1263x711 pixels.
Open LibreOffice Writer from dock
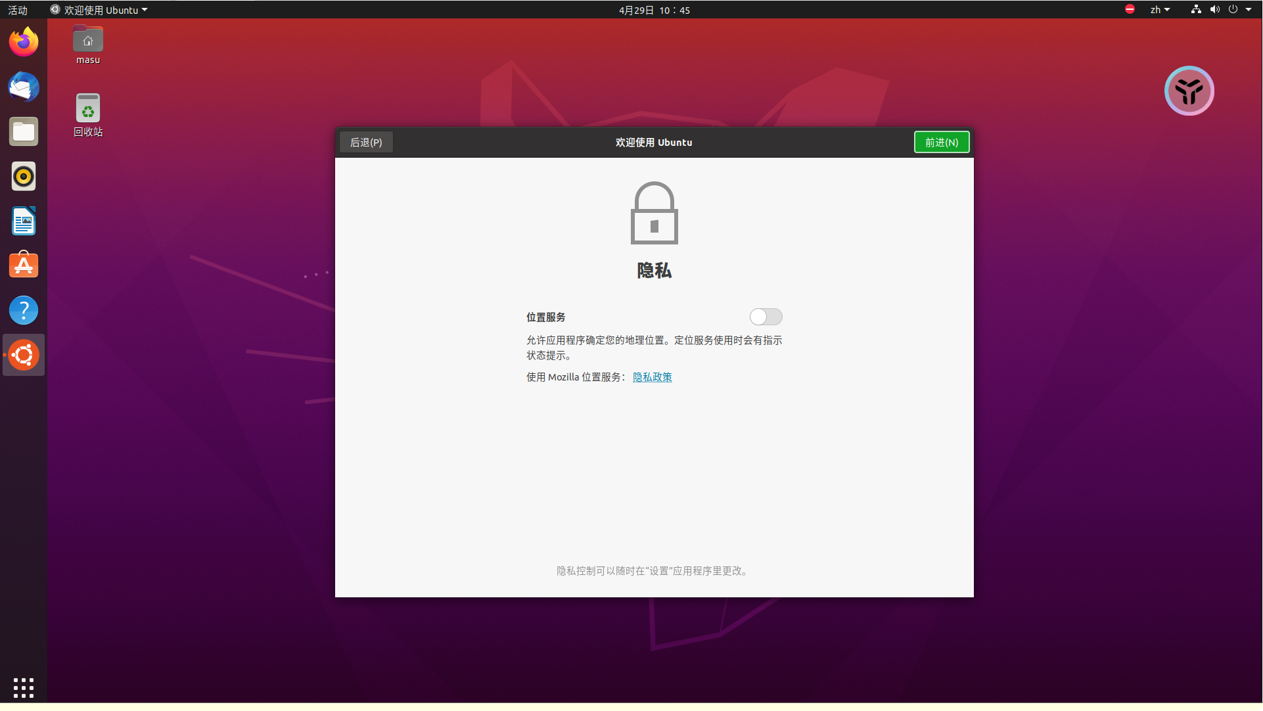pos(24,221)
